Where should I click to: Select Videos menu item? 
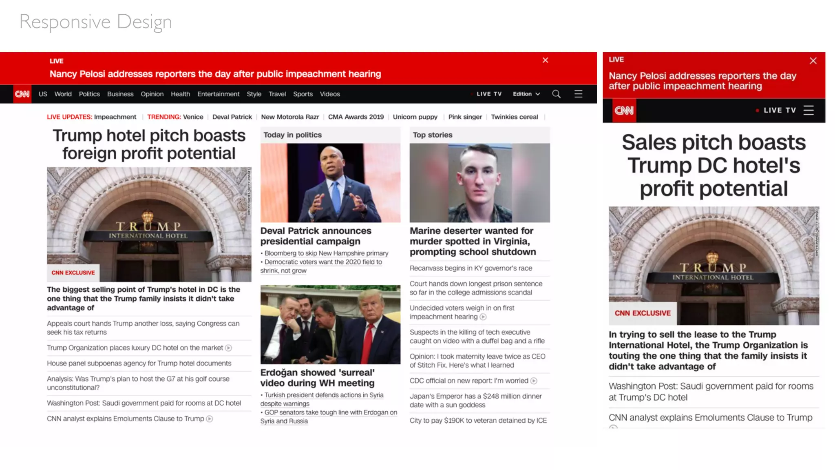click(x=330, y=94)
